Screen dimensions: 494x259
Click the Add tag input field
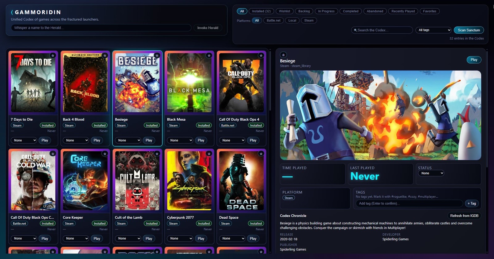pos(409,203)
